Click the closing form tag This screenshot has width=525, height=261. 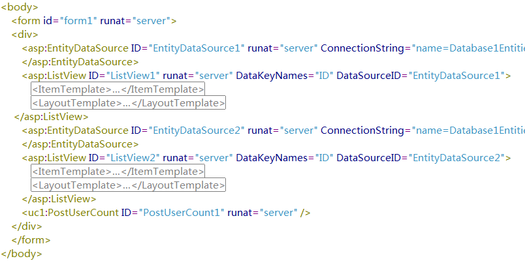(x=31, y=240)
